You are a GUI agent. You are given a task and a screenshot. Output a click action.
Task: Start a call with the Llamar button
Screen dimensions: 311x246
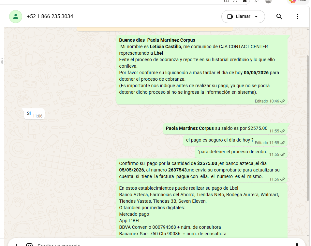pos(243,16)
